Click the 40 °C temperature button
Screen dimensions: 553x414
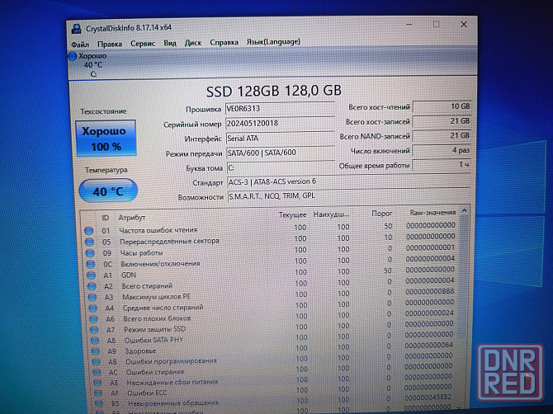[x=108, y=191]
